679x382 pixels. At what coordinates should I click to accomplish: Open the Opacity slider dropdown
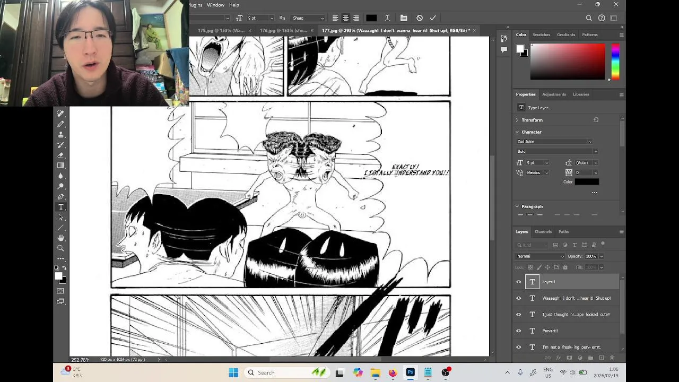601,256
